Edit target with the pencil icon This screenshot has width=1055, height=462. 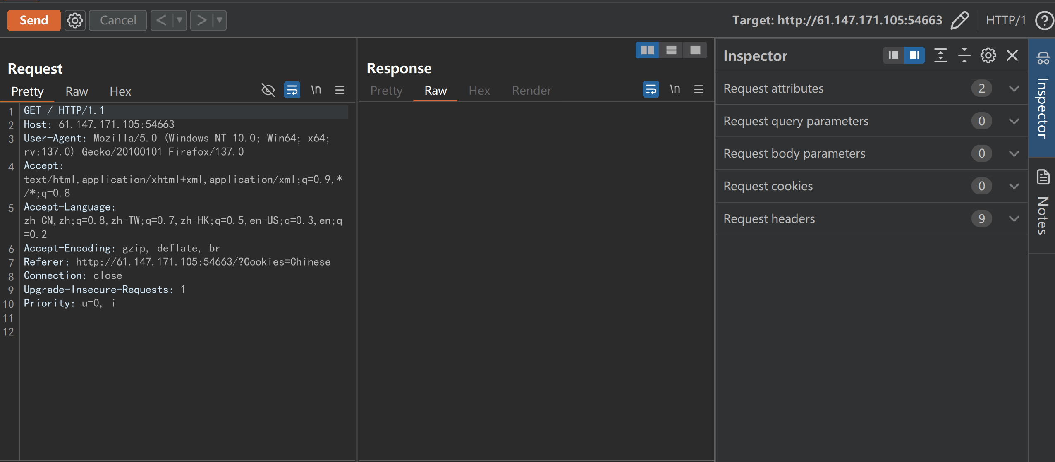pyautogui.click(x=959, y=20)
